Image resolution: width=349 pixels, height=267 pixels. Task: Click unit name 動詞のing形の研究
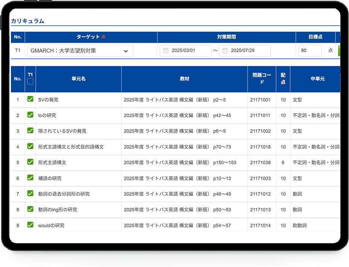pyautogui.click(x=57, y=210)
